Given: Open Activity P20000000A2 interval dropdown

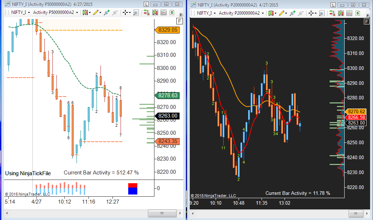Looking at the screenshot, I should 241,13.
